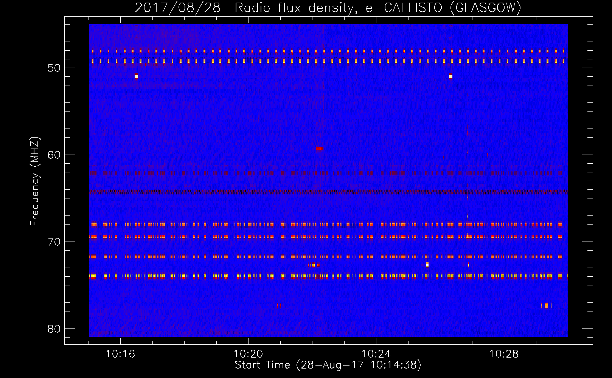Click the 70 MHz frequency tick label

54,242
